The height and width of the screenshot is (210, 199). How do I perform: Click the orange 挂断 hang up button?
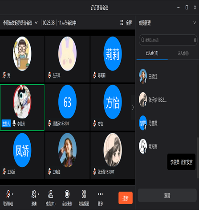(126, 198)
